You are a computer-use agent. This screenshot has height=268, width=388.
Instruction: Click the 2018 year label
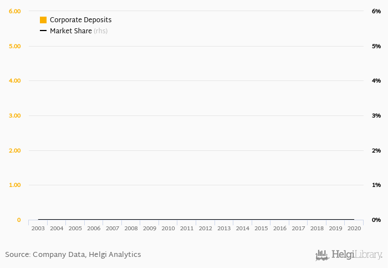317,229
